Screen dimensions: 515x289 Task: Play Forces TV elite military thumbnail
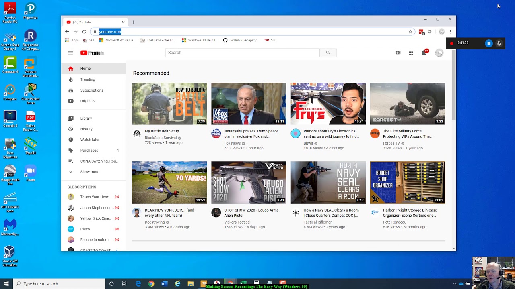pos(408,104)
